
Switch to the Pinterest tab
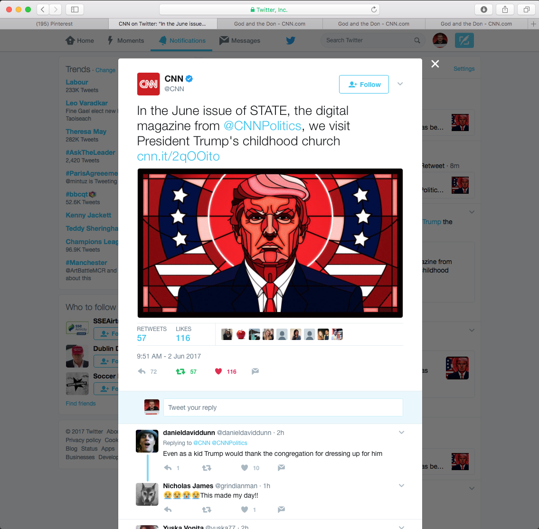pyautogui.click(x=54, y=24)
